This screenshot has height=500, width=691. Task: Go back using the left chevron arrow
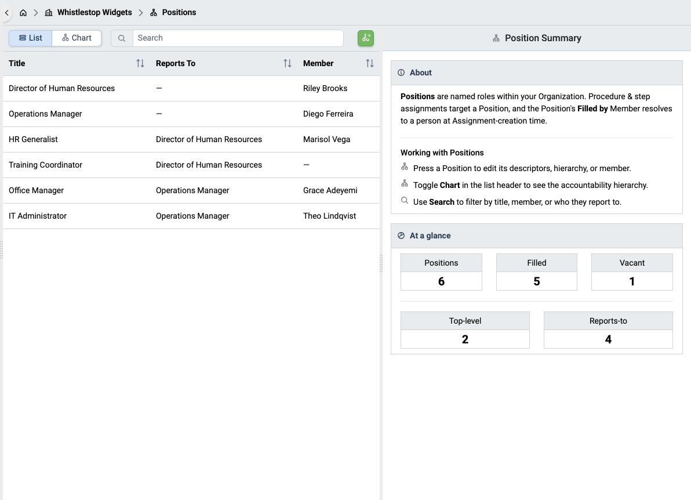click(6, 13)
